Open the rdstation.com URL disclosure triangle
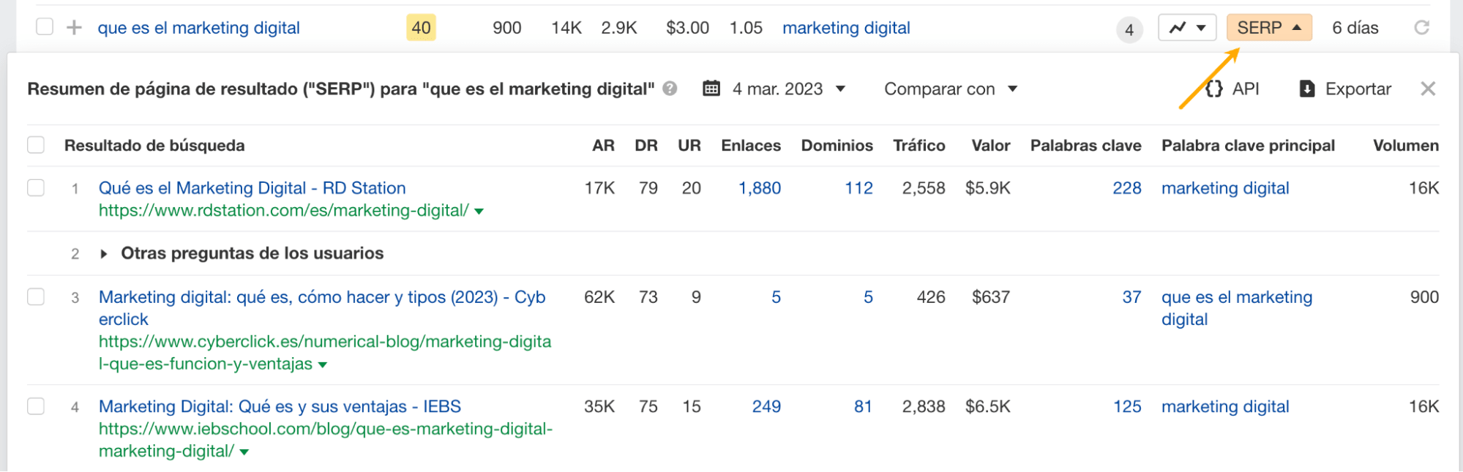The height and width of the screenshot is (472, 1463). click(477, 211)
